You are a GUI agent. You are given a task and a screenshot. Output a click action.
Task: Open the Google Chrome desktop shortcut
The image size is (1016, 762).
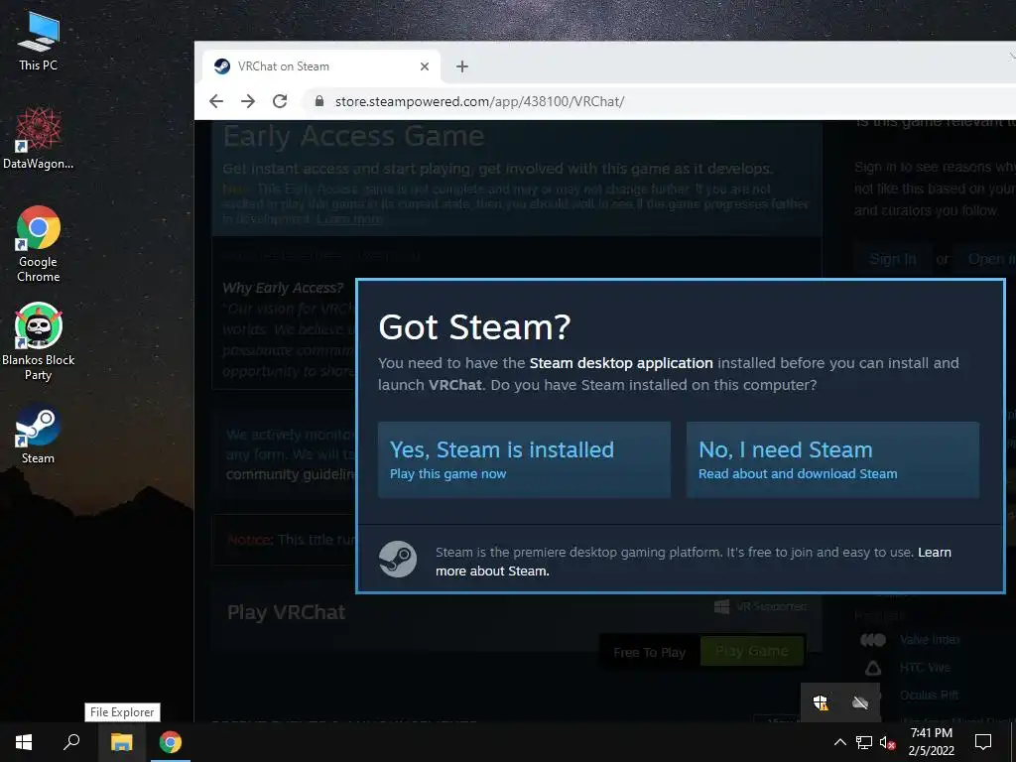tap(39, 244)
